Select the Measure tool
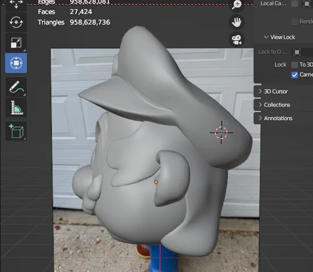 point(16,107)
